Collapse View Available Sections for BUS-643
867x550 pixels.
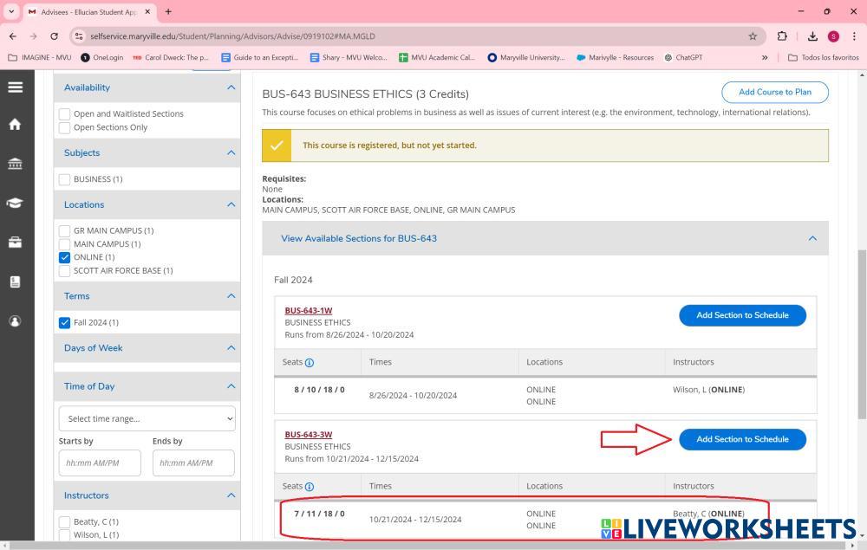click(x=812, y=238)
